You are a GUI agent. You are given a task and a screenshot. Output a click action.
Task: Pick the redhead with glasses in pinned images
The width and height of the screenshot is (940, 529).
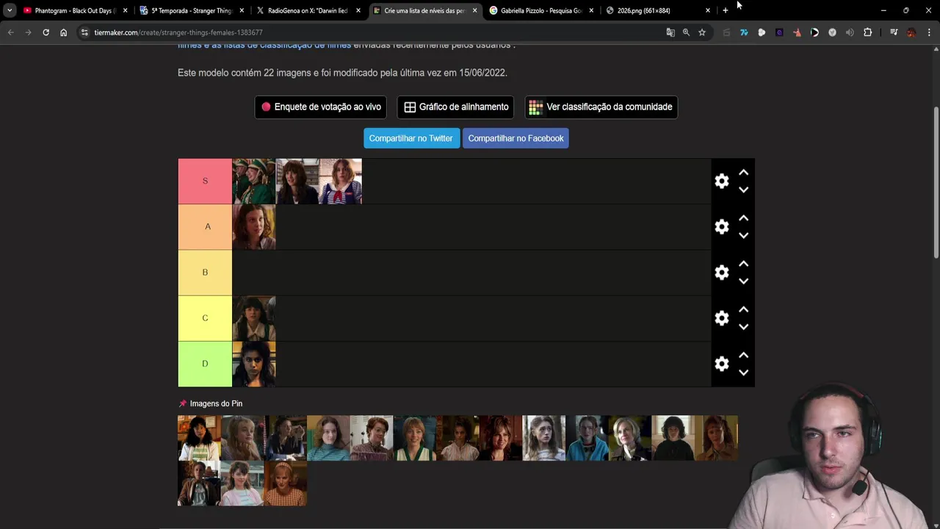click(372, 438)
